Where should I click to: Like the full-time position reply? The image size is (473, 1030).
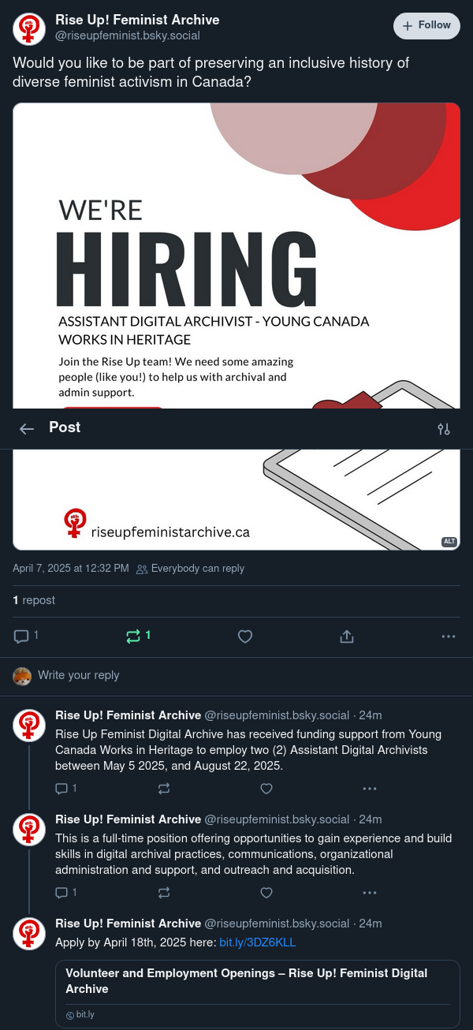click(266, 893)
